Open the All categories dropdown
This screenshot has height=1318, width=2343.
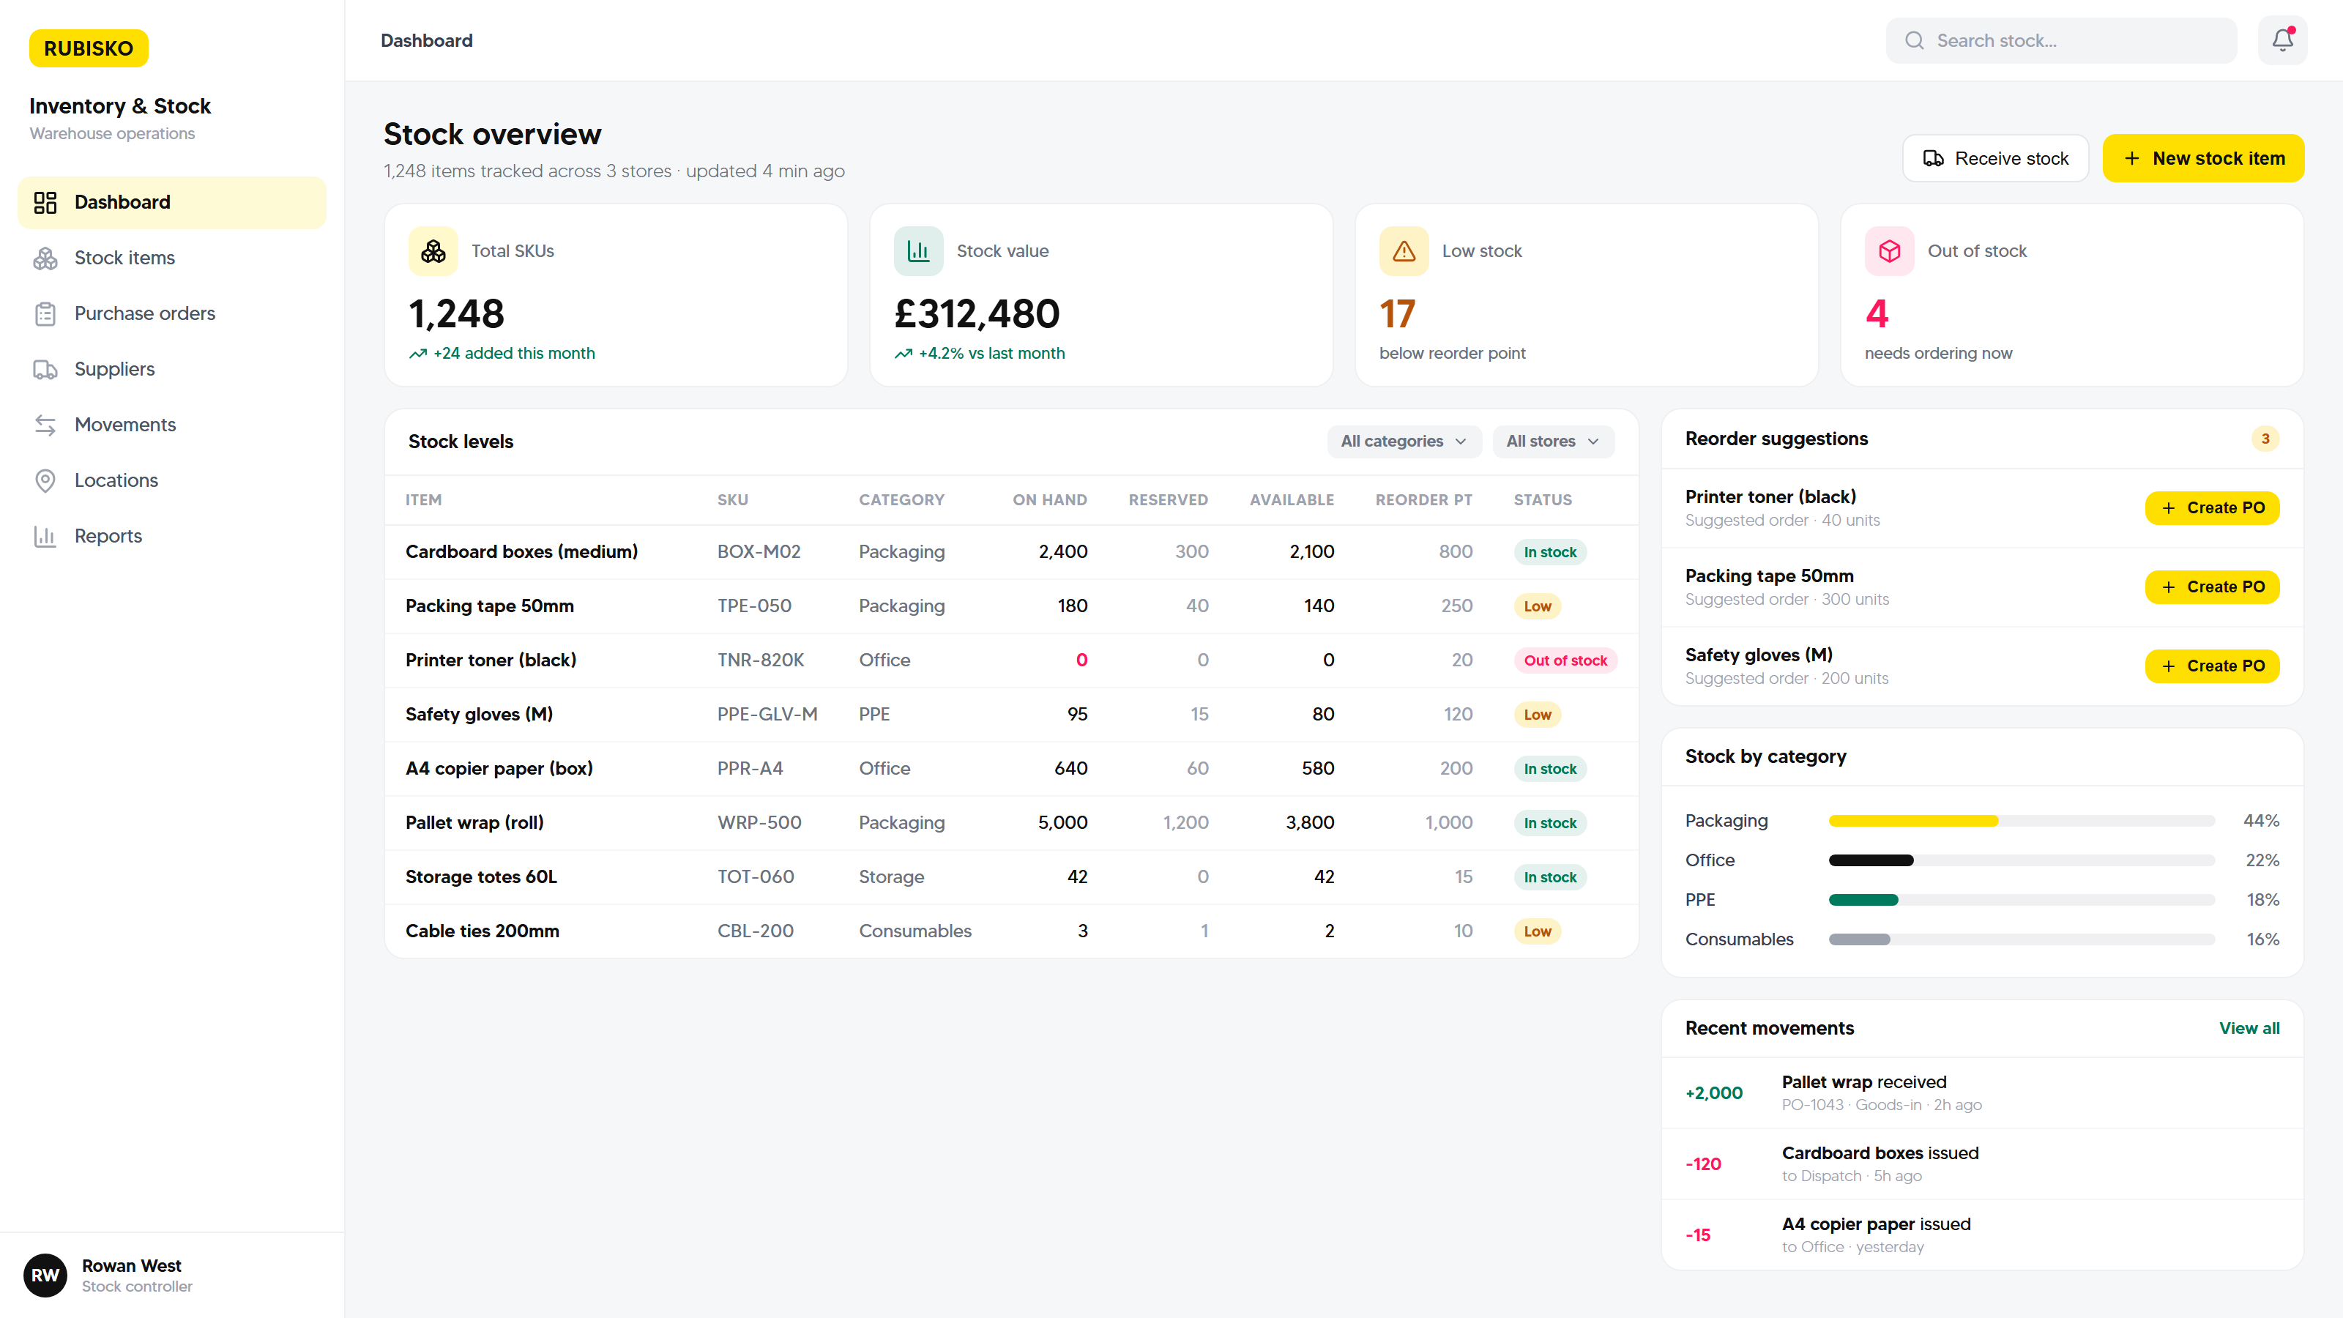point(1404,441)
